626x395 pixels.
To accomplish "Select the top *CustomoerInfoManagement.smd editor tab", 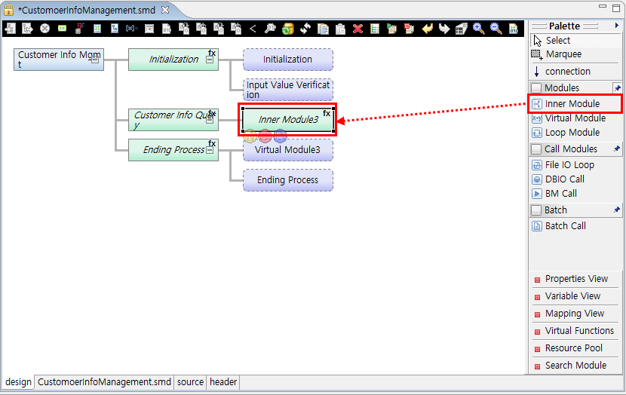I will [x=87, y=11].
